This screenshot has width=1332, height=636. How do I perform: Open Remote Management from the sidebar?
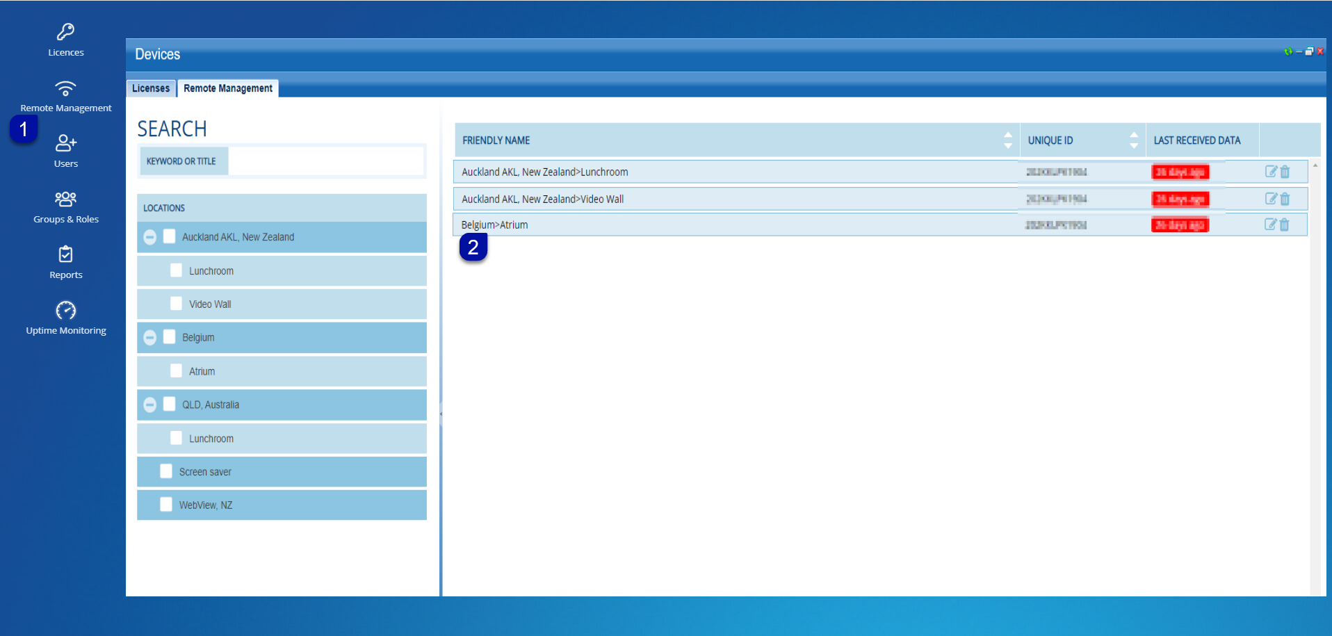[65, 96]
